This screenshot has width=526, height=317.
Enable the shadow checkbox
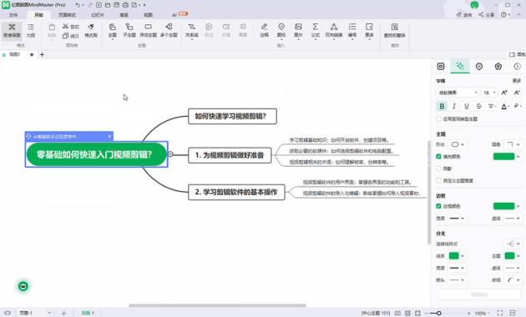click(438, 169)
